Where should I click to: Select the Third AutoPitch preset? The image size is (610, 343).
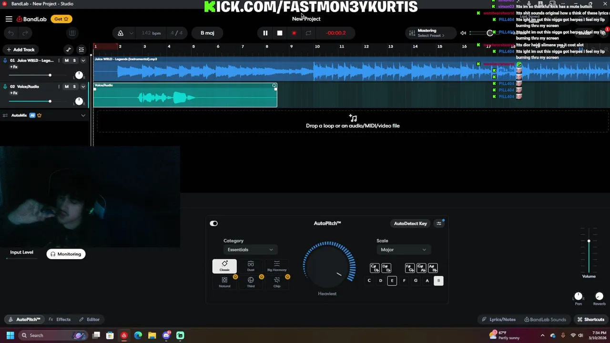point(251,282)
